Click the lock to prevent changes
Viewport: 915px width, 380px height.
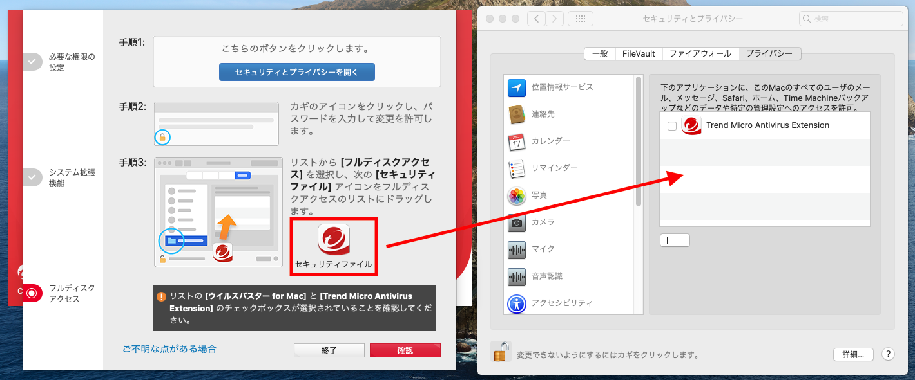click(501, 354)
